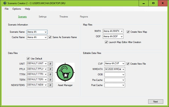Expand the Scenario Name dropdown
Viewport: 169px width, 107px height.
click(45, 32)
